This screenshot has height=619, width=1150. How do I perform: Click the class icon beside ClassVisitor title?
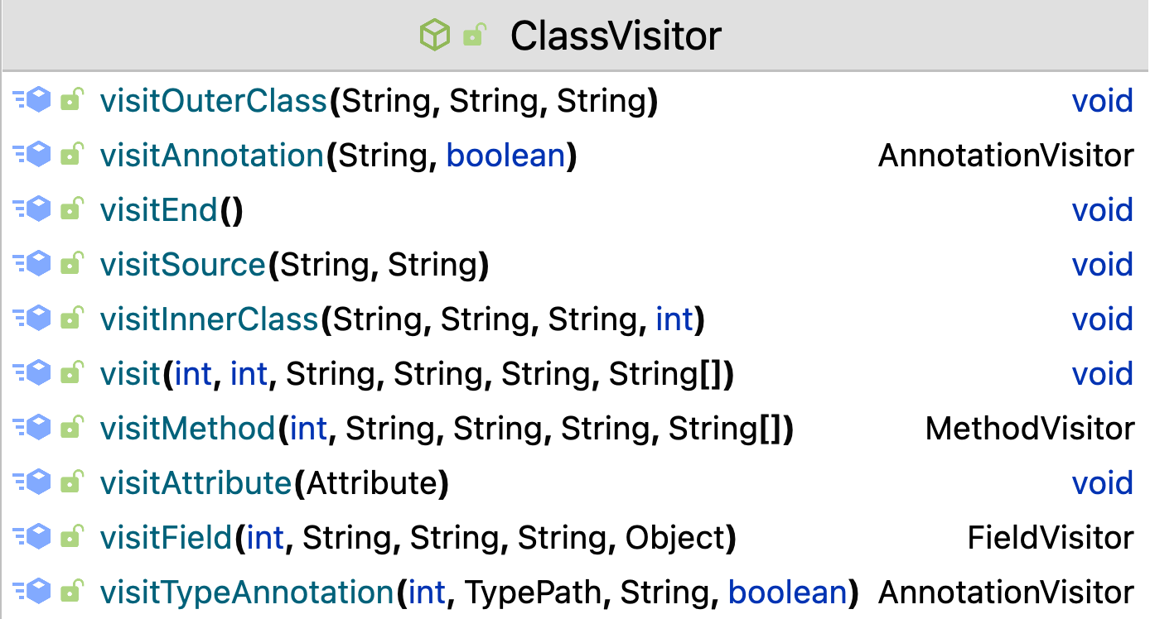pyautogui.click(x=435, y=36)
